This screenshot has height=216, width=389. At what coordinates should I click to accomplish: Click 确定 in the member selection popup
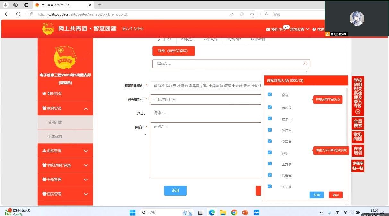[336, 195]
